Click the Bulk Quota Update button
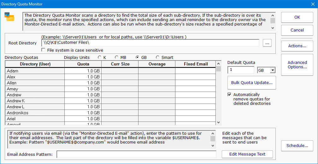318x164 pixels. pos(251,83)
